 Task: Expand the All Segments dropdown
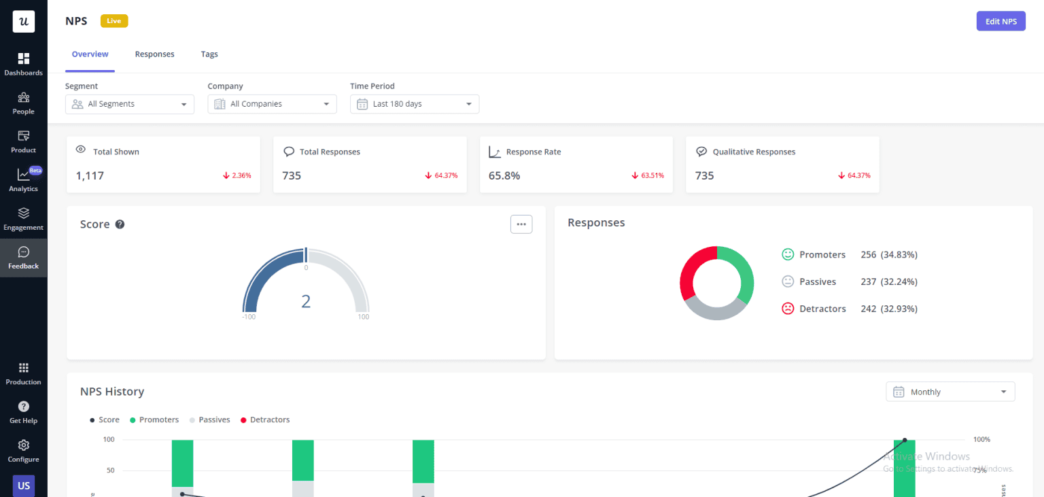click(x=129, y=104)
